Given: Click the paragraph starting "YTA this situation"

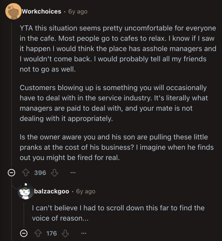Looking at the screenshot, I should [x=118, y=49].
